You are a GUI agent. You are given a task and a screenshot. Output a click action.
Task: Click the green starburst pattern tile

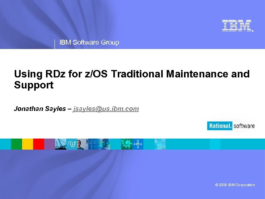(x=127, y=144)
